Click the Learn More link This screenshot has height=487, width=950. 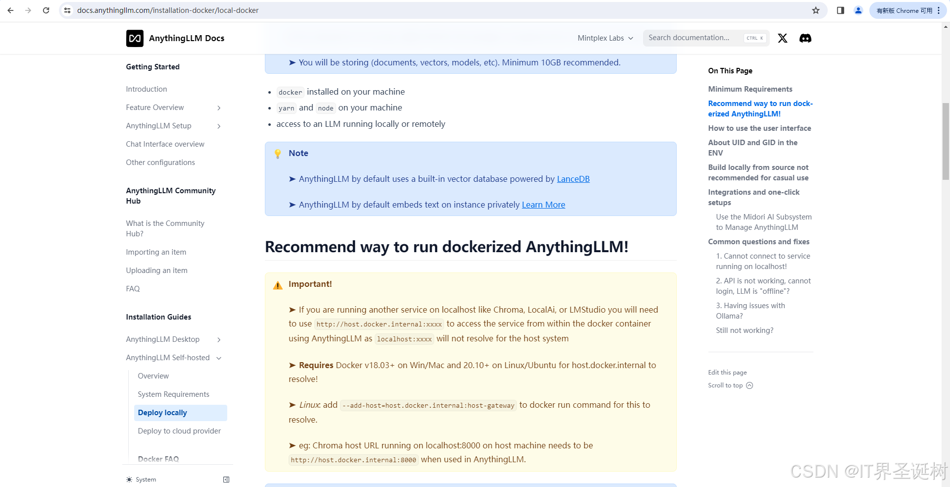tap(544, 205)
